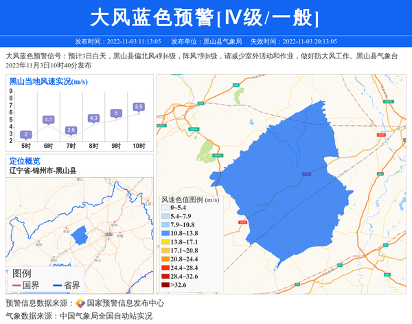Select the 10.8~13.8 blue legend swatch
This screenshot has height=324, width=412.
165,233
